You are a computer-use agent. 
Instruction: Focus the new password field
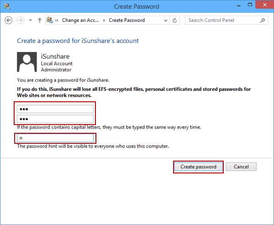pos(55,109)
